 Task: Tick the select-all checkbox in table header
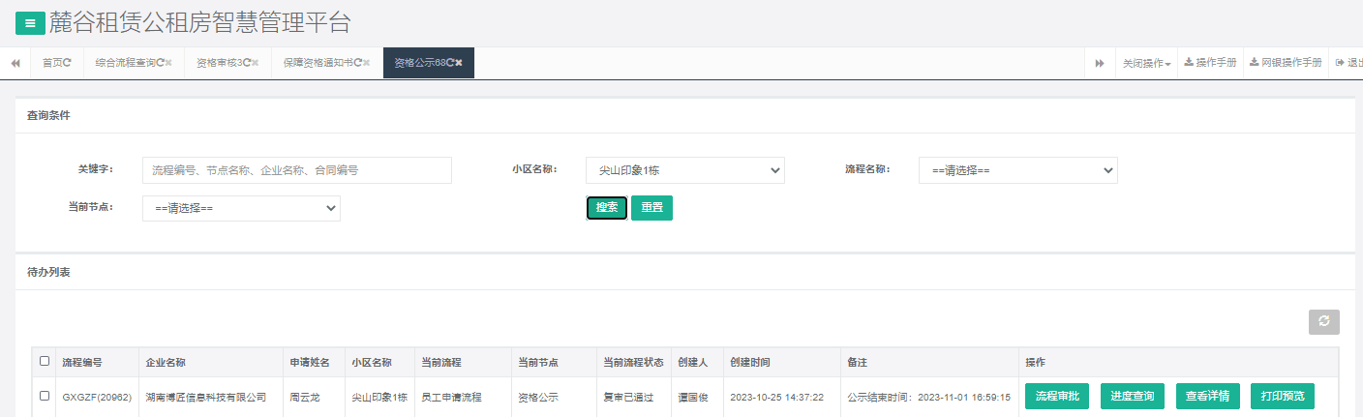click(x=45, y=362)
